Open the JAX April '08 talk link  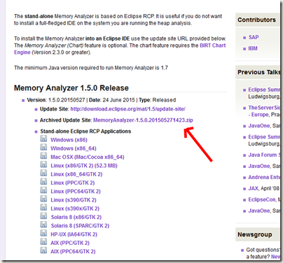click(x=253, y=189)
